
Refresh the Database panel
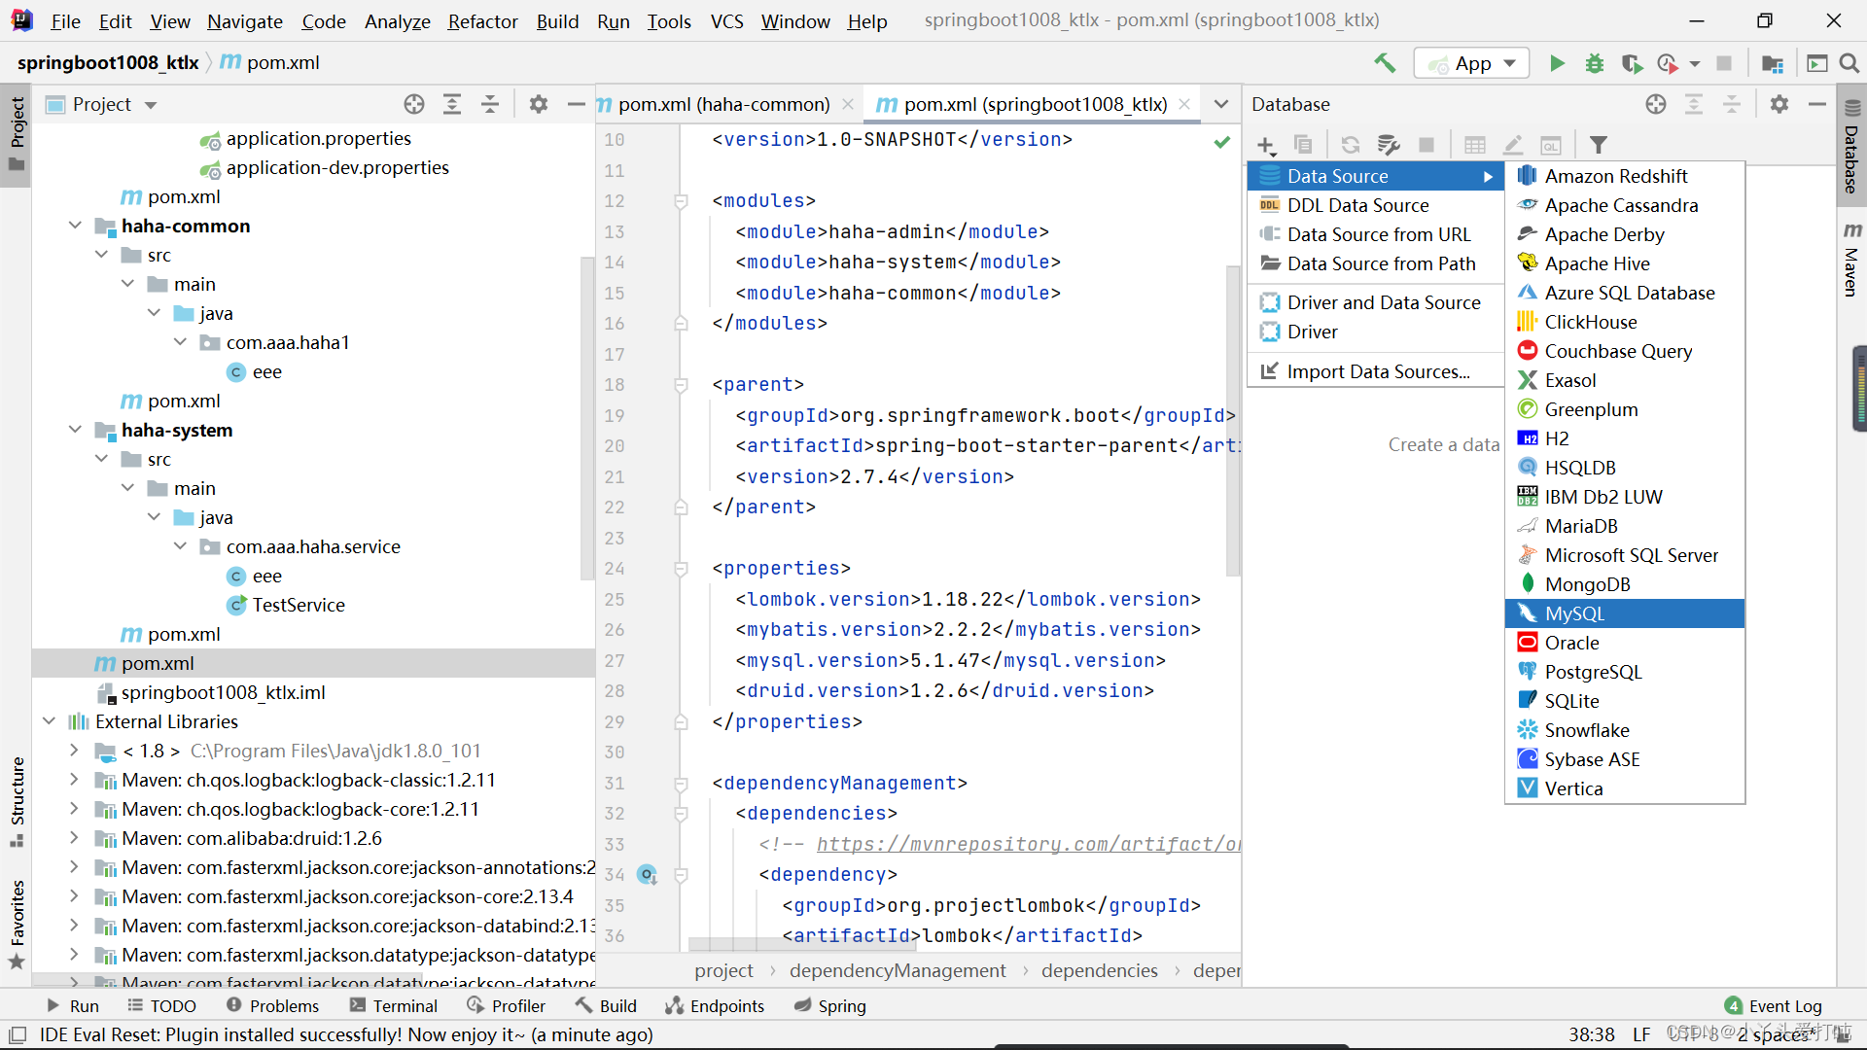[x=1351, y=145]
